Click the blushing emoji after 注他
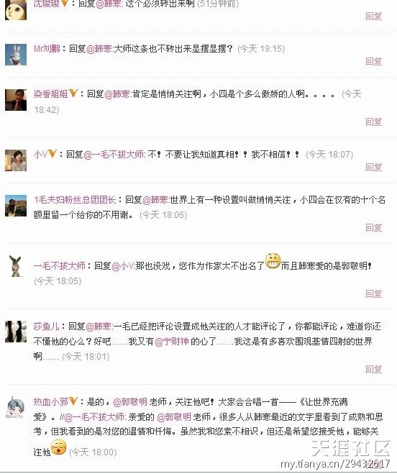 click(58, 447)
